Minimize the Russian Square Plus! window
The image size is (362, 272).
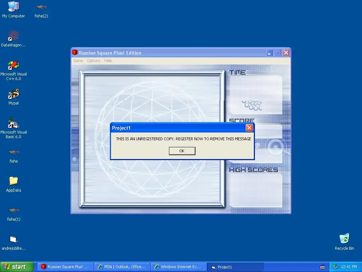tap(269, 53)
